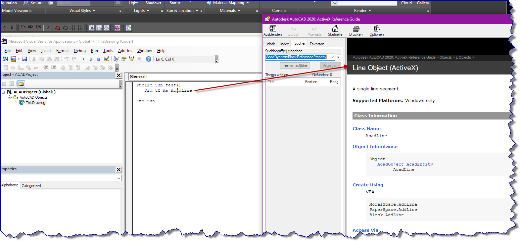The height and width of the screenshot is (241, 520).
Task: Toggle the x-ray opacity switch icon
Action: point(51,3)
